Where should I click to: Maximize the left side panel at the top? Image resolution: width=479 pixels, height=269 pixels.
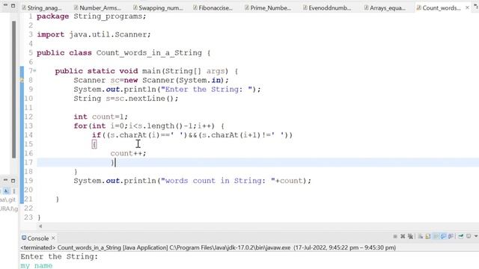pyautogui.click(x=13, y=5)
